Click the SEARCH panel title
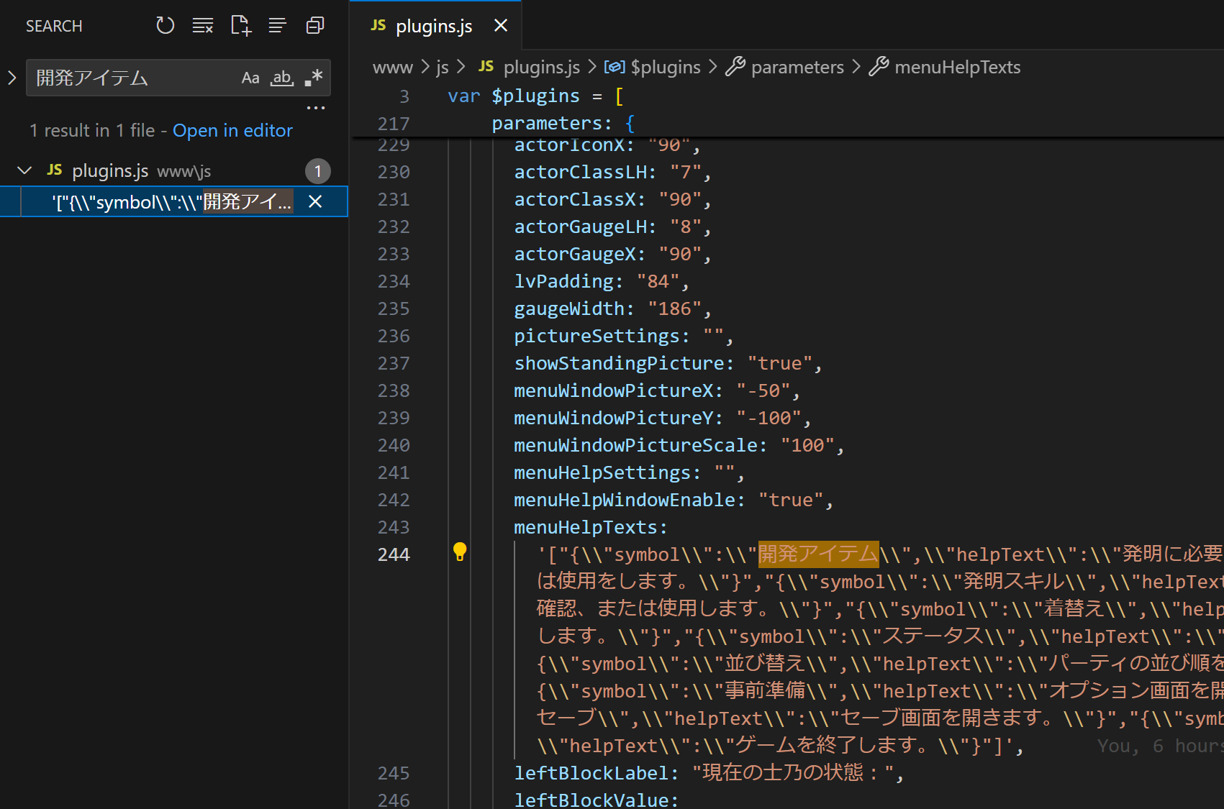This screenshot has width=1224, height=809. 54,26
